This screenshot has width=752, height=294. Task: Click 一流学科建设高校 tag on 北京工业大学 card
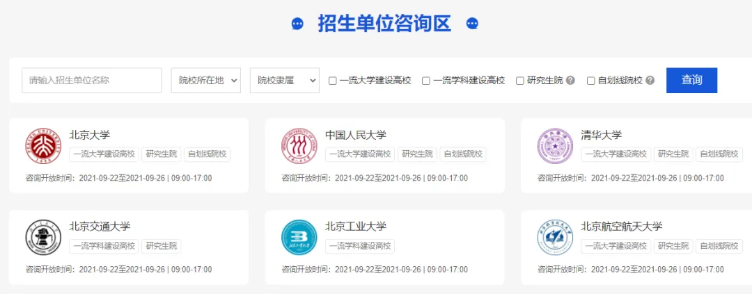(x=360, y=246)
